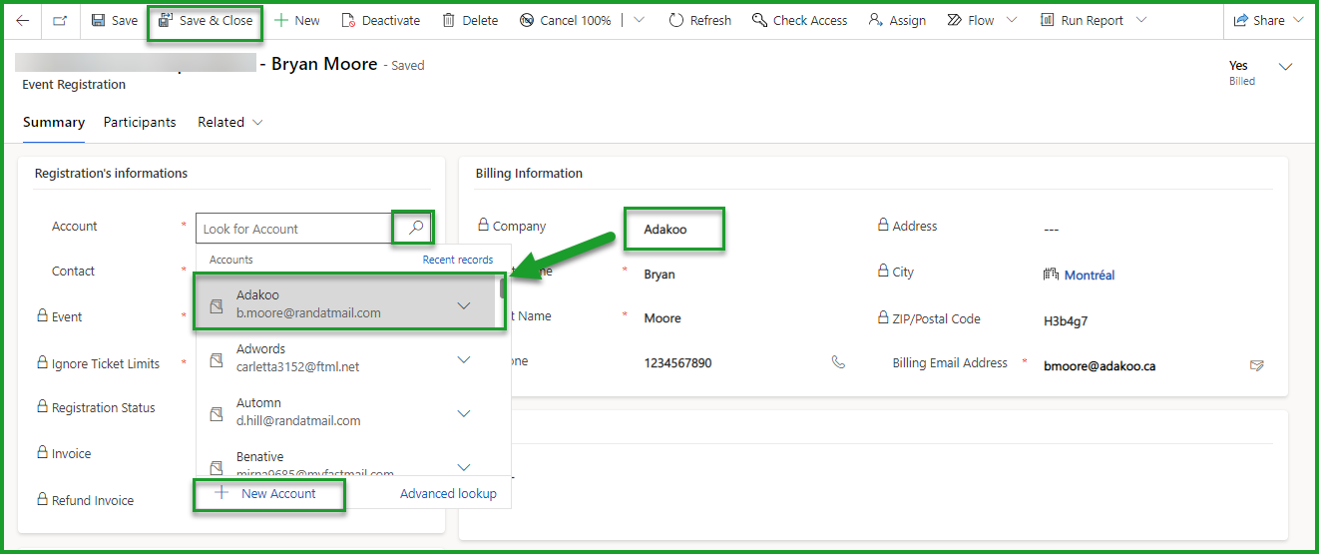Image resolution: width=1319 pixels, height=554 pixels.
Task: Expand the Adwords account record chevron
Action: tap(464, 359)
